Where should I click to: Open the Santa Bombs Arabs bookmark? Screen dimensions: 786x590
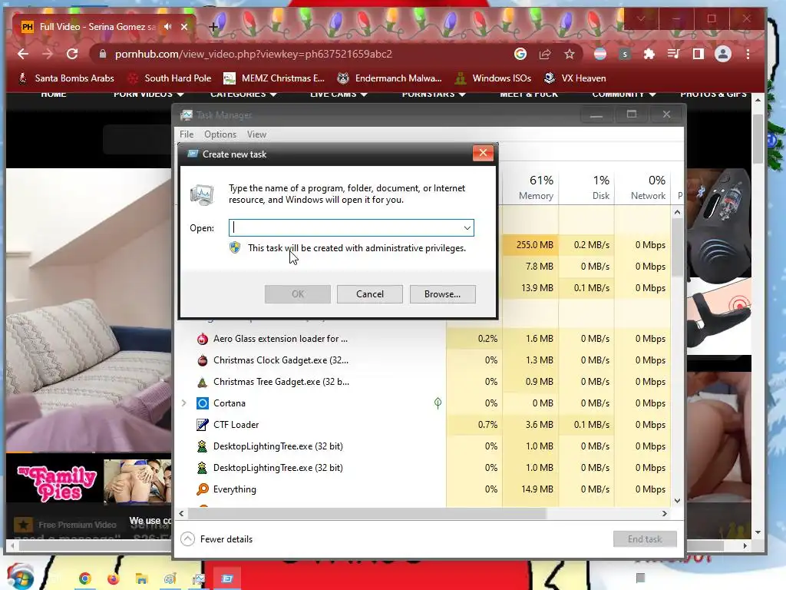tap(66, 78)
